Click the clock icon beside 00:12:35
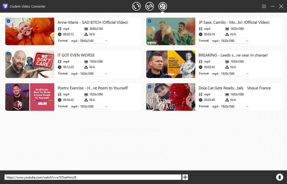Screen dimensions: 287x184 [x=59, y=67]
